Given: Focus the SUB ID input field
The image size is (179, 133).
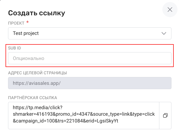Looking at the screenshot, I should [90, 58].
